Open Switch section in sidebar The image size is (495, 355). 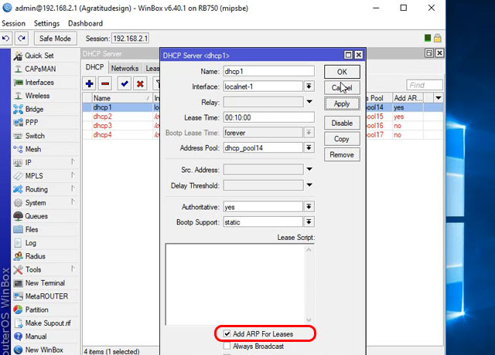click(35, 136)
